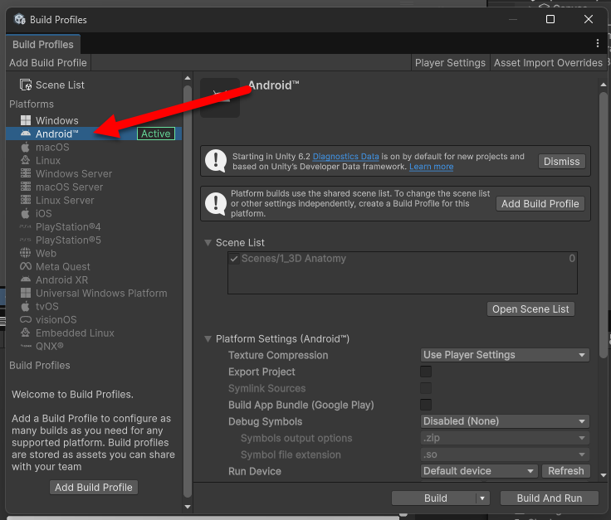The image size is (611, 520).
Task: Open the Texture Compression dropdown
Action: (x=505, y=355)
